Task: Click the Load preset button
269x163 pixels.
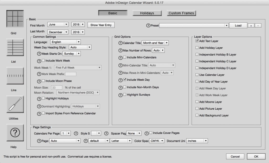Action: pyautogui.click(x=238, y=26)
